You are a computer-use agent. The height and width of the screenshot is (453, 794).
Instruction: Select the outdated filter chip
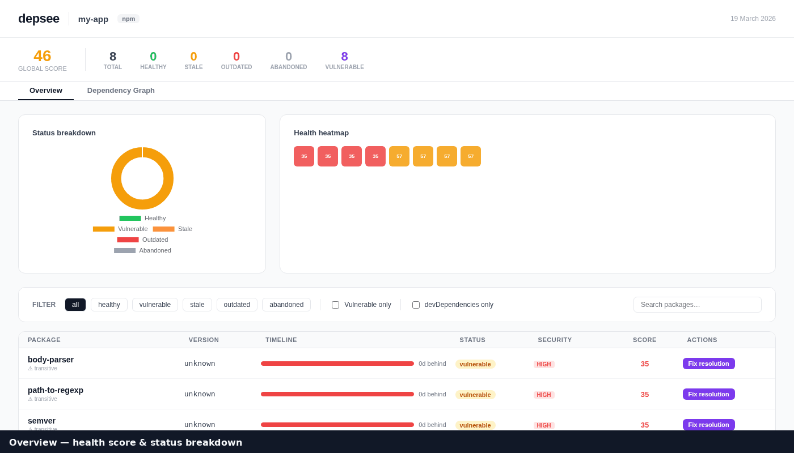pyautogui.click(x=236, y=305)
